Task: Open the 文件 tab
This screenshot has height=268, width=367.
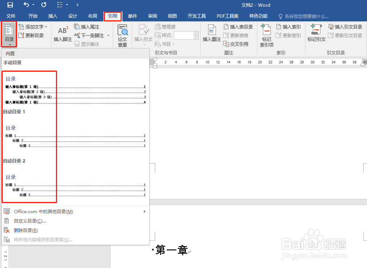Action: (x=11, y=16)
